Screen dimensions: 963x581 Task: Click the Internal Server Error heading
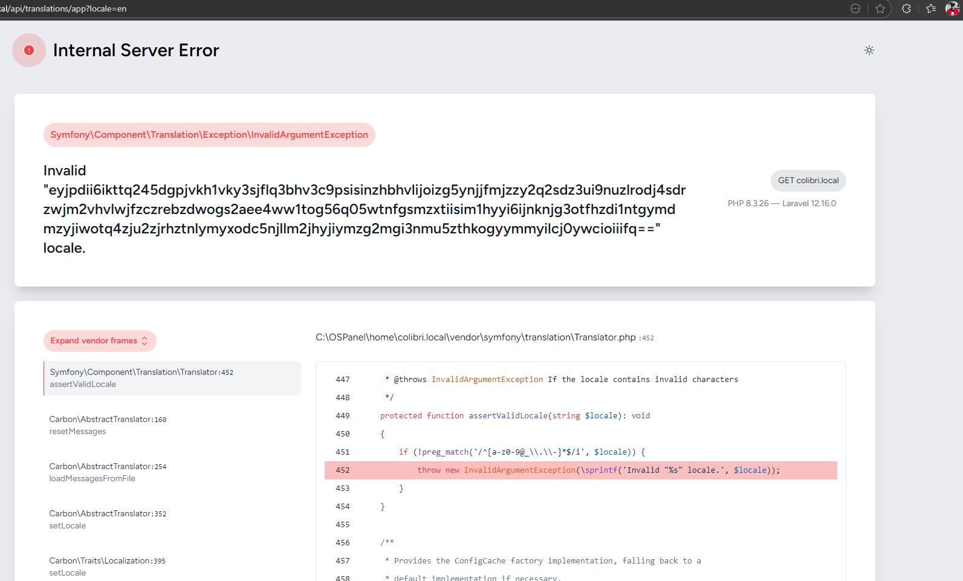(136, 50)
